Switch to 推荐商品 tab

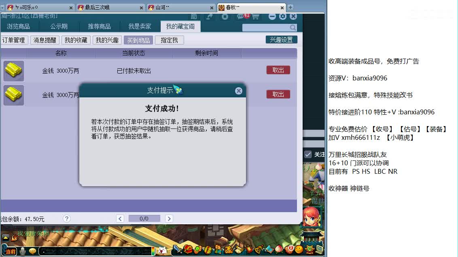pos(99,27)
